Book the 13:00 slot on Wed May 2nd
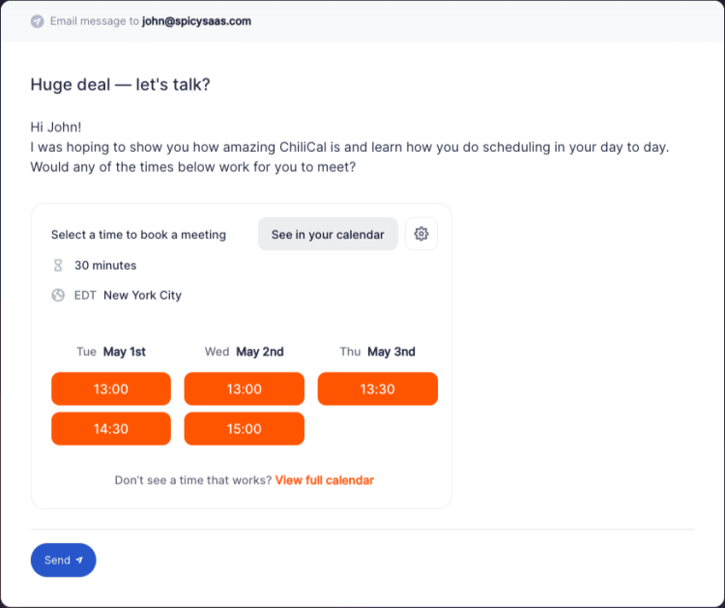The height and width of the screenshot is (608, 725). click(244, 389)
